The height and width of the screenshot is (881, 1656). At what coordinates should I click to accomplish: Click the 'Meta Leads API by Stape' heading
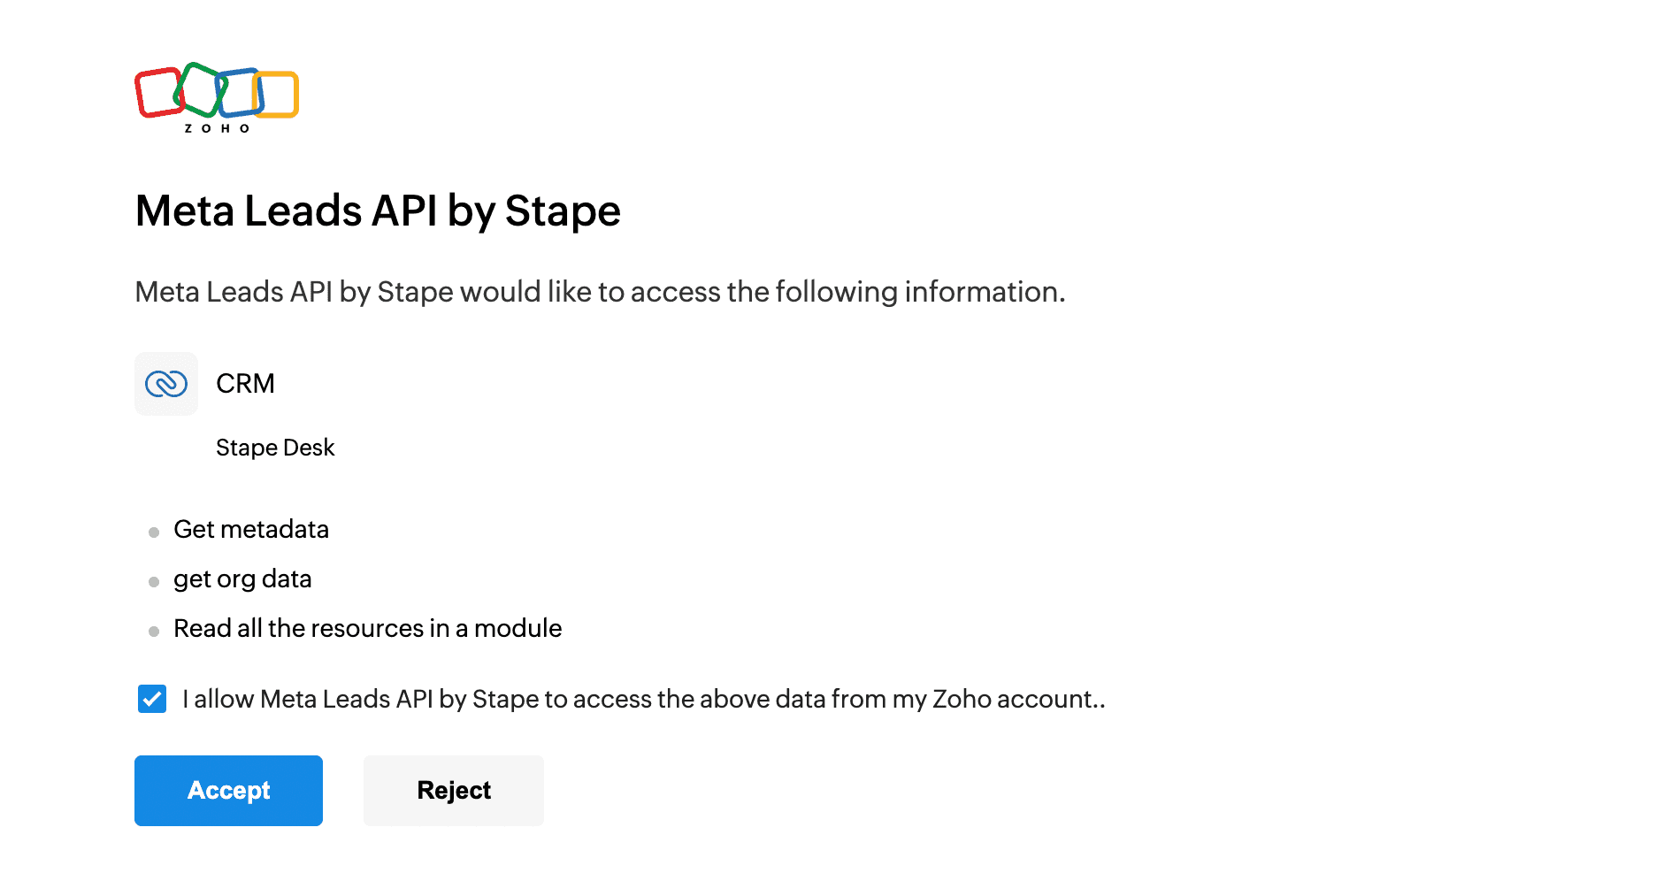[x=378, y=211]
